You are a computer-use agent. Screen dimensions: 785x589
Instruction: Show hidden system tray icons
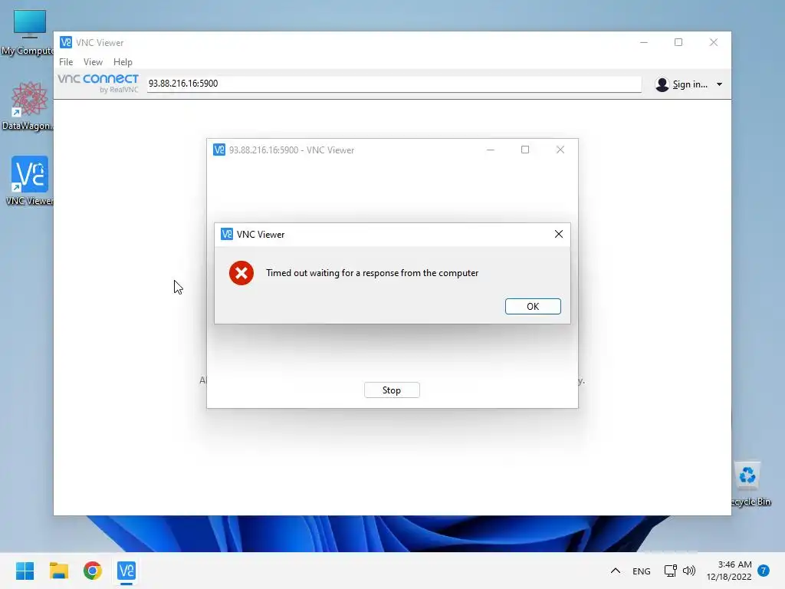pyautogui.click(x=616, y=571)
